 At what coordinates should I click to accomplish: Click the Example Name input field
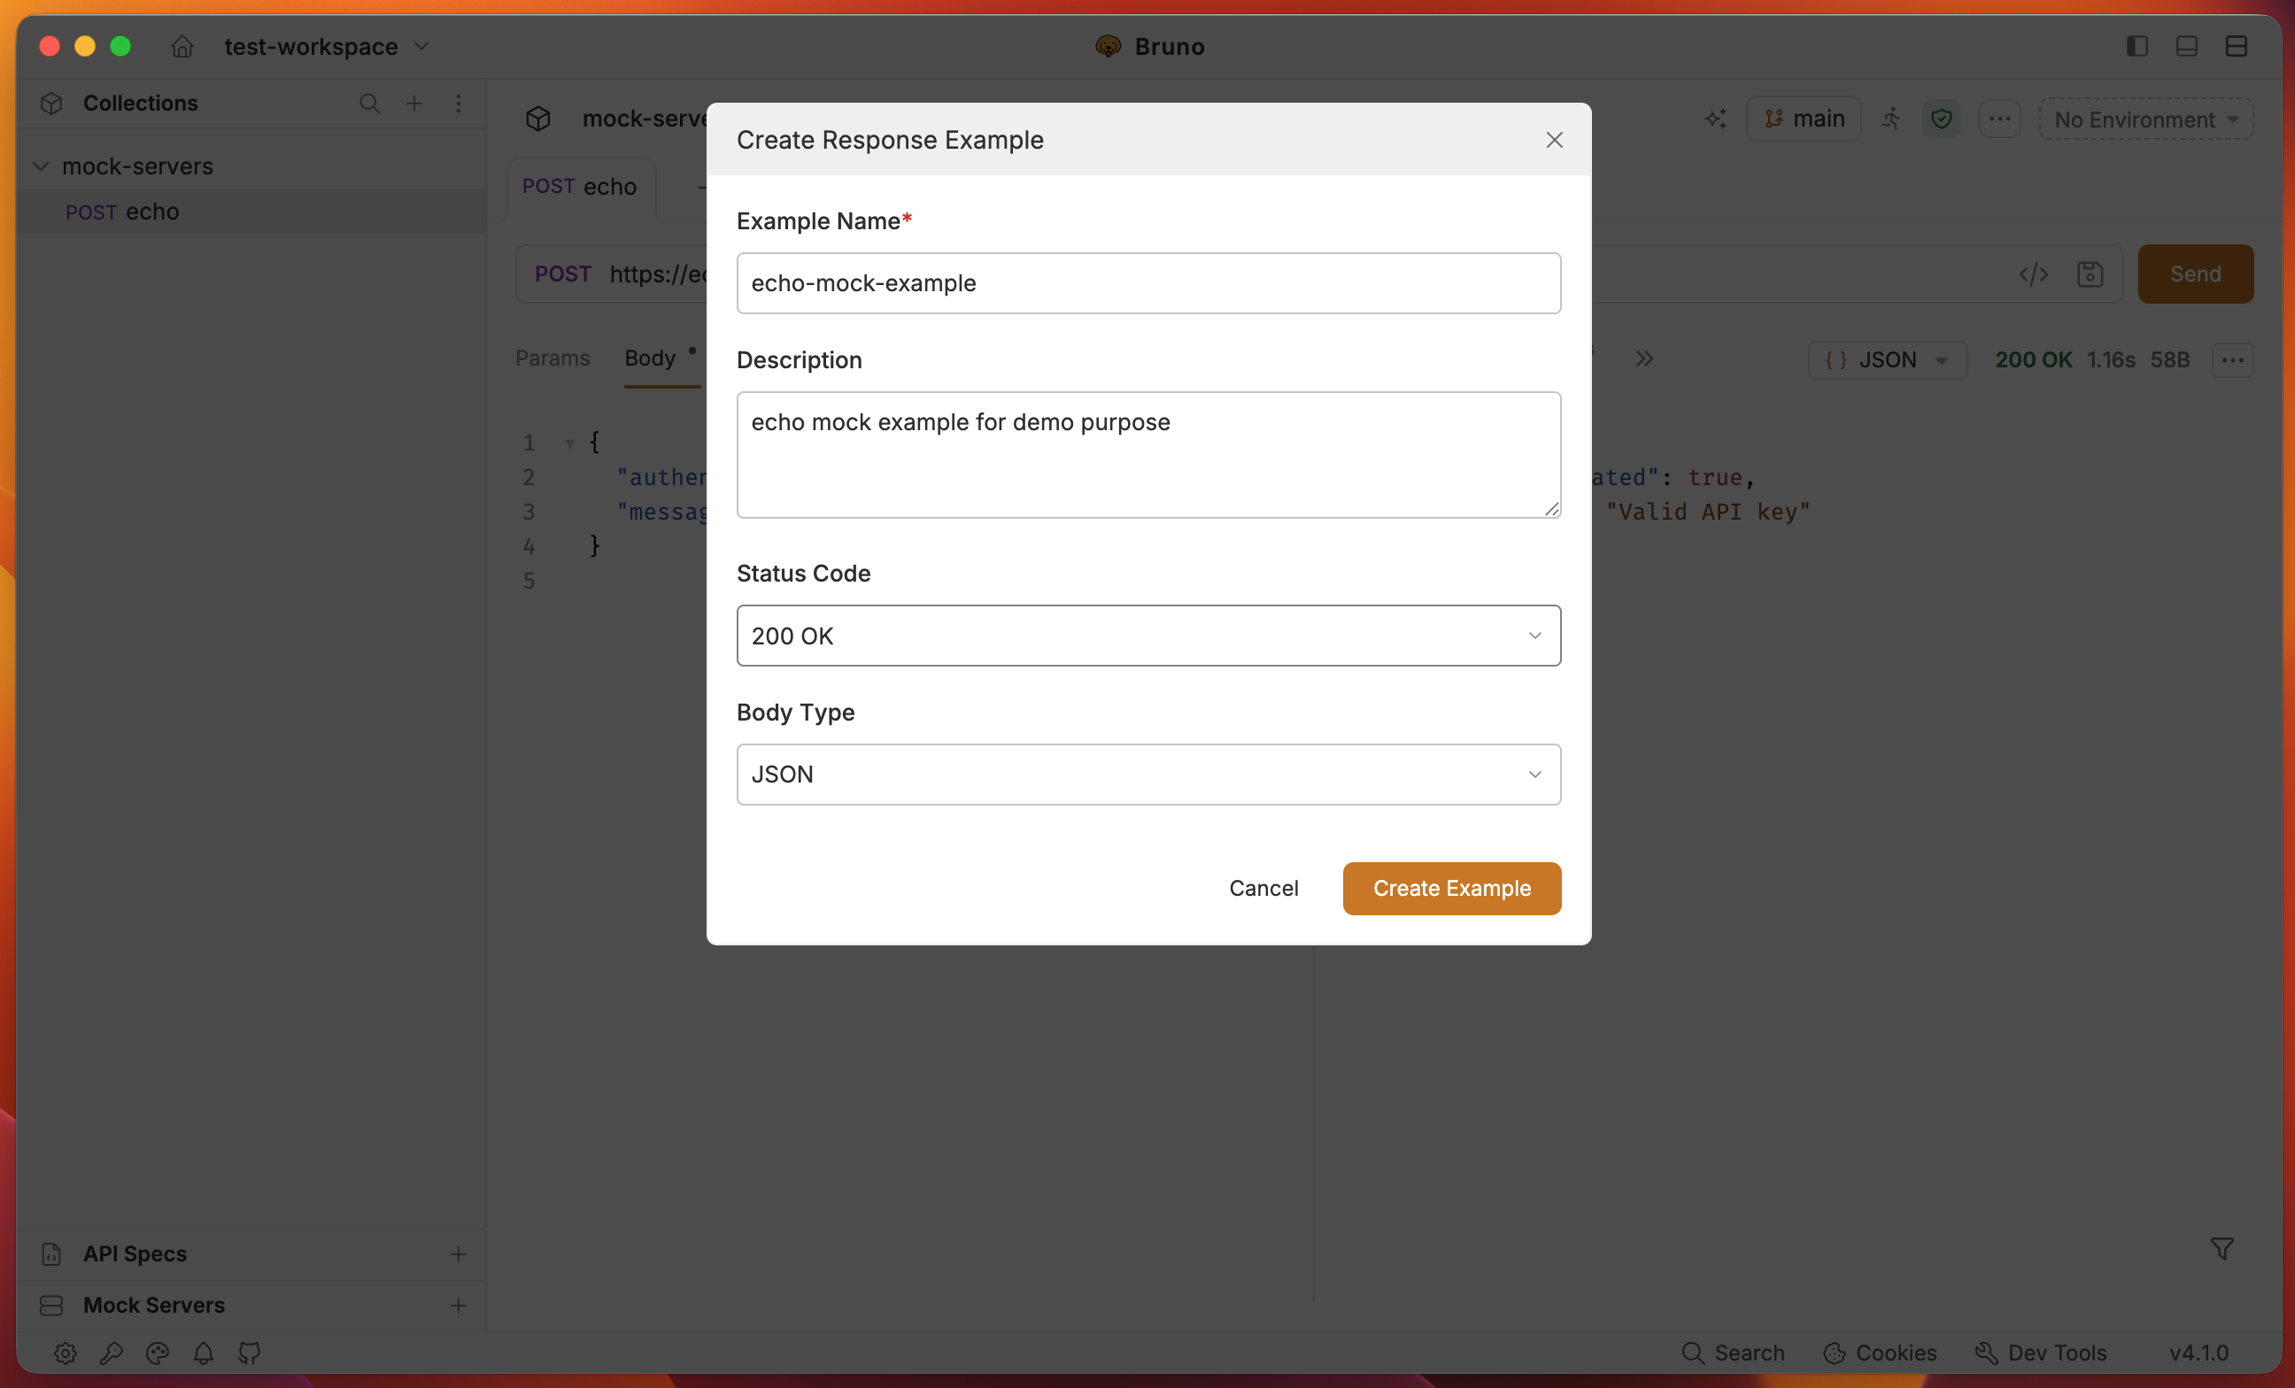(1148, 283)
